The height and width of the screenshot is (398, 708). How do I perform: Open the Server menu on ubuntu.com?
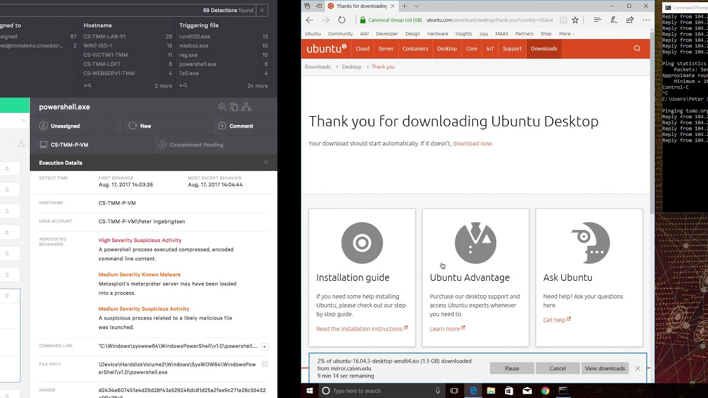pos(386,49)
